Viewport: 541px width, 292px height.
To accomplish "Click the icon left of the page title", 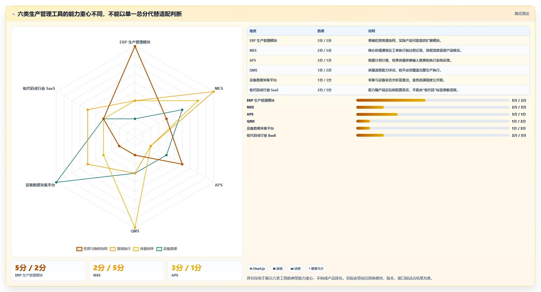I will [x=13, y=14].
